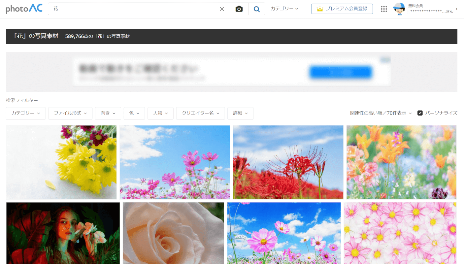Image resolution: width=464 pixels, height=264 pixels.
Task: Click the blurred banner advertisement button
Action: (341, 72)
